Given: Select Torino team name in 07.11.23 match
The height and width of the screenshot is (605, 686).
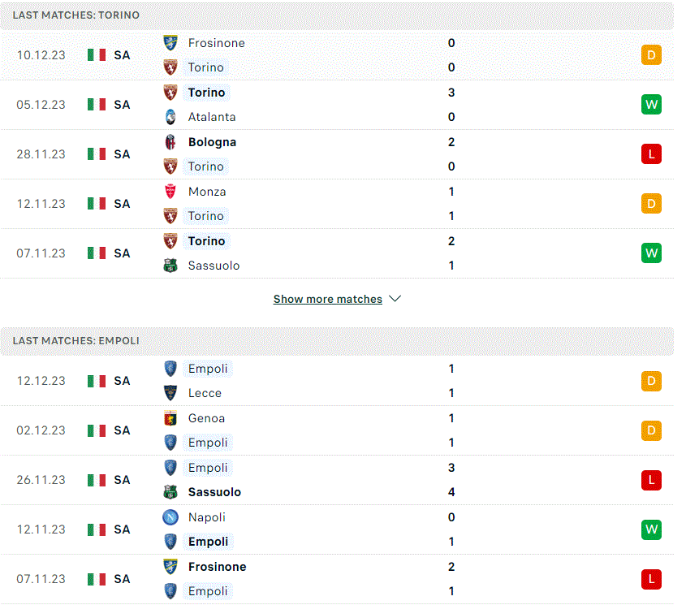Looking at the screenshot, I should pos(206,241).
